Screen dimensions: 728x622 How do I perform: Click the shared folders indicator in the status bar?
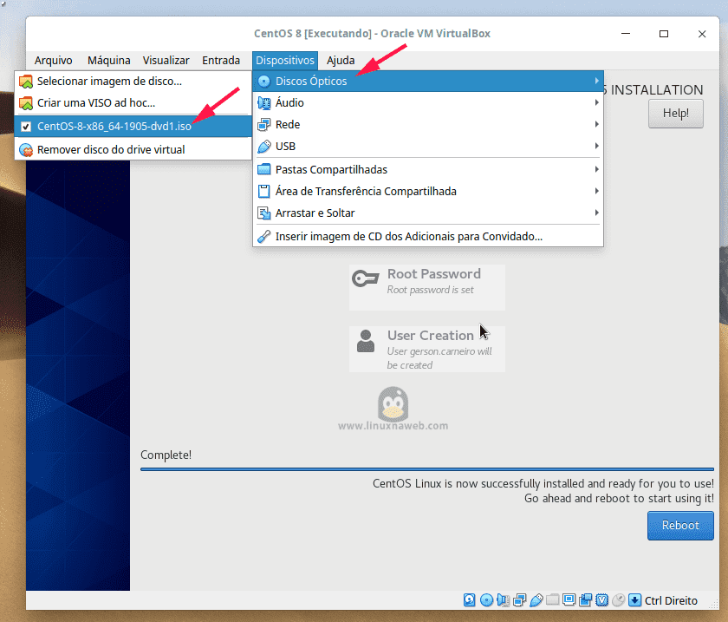pyautogui.click(x=553, y=599)
